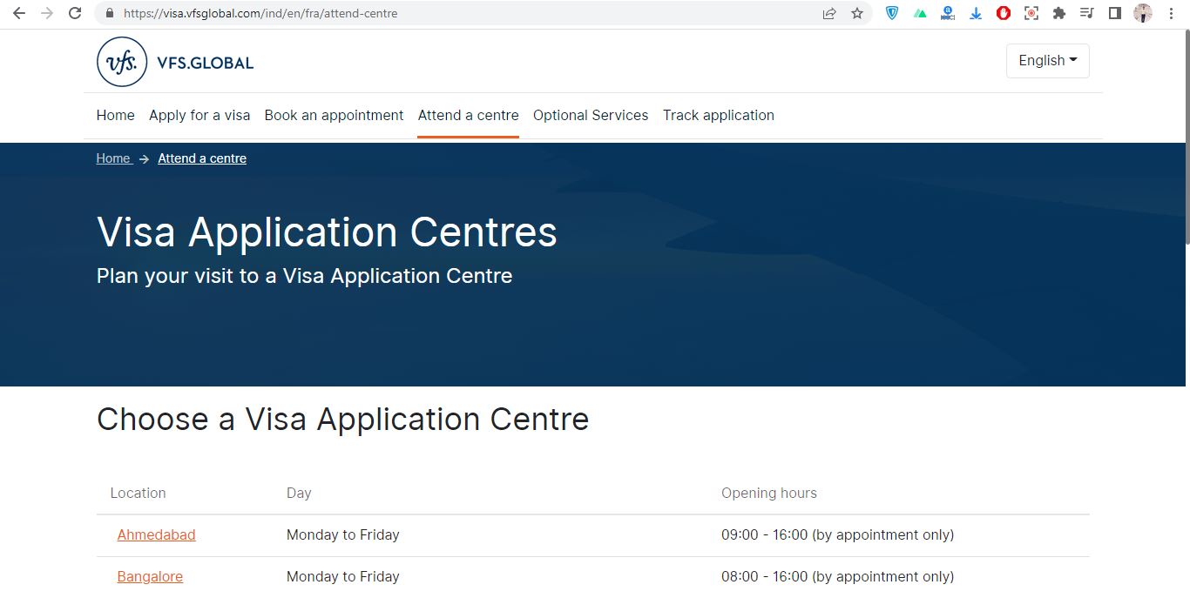Viewport: 1190px width, 598px height.
Task: Open the green mountain-shaped extension
Action: click(x=920, y=13)
